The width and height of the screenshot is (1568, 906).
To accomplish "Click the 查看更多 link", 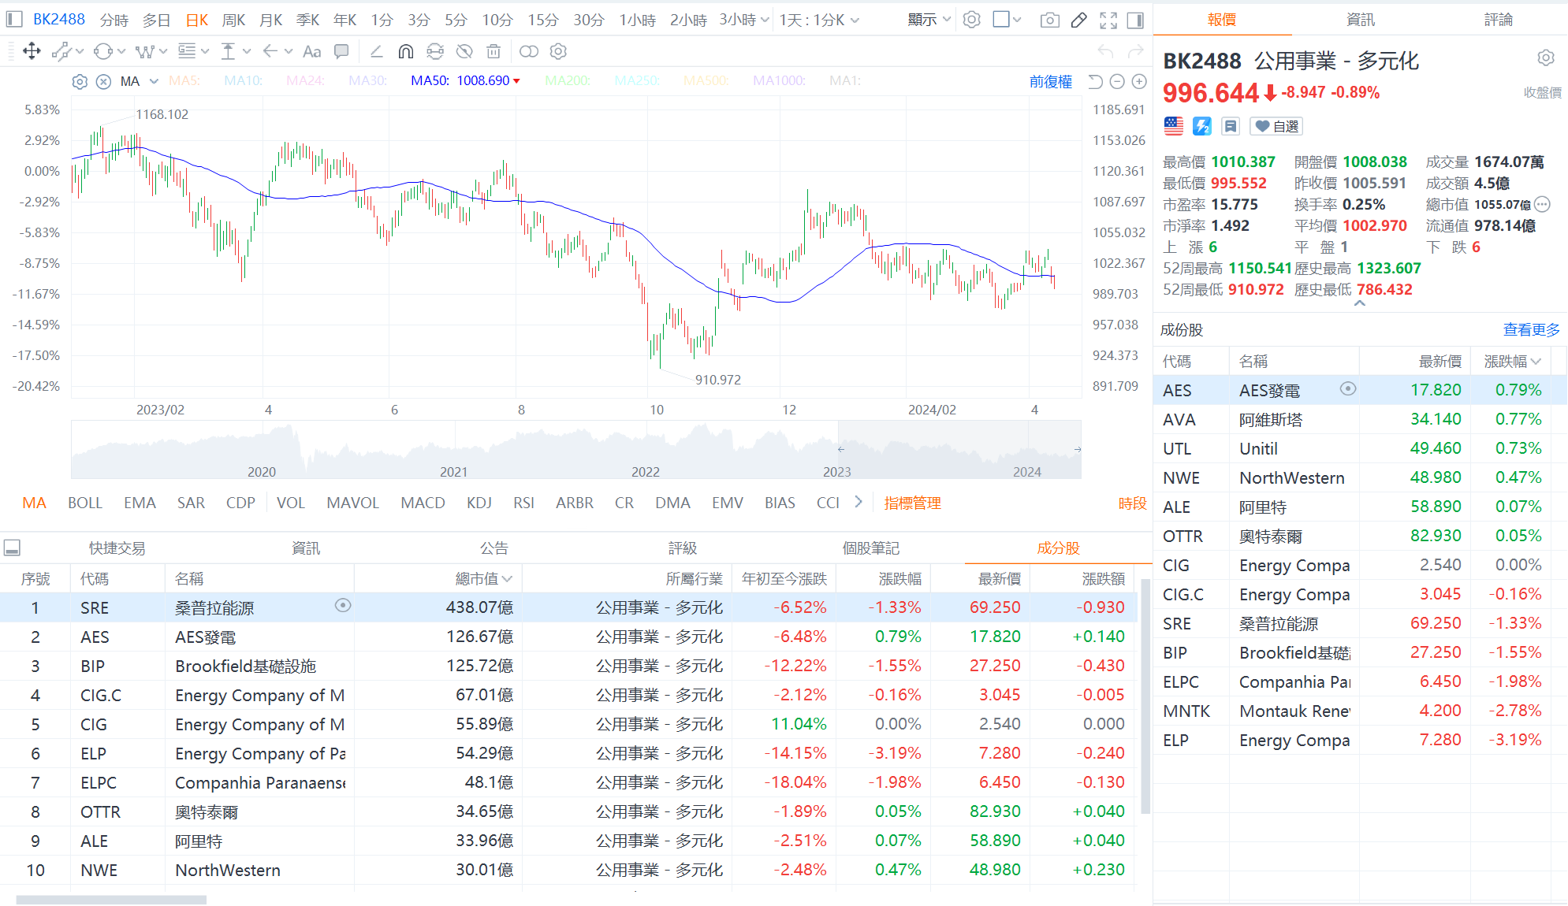I will pyautogui.click(x=1531, y=330).
